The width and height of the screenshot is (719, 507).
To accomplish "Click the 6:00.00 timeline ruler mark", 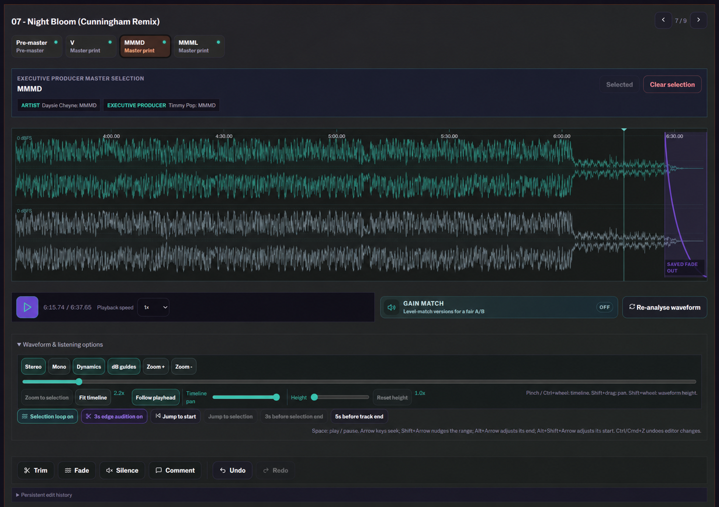I will click(562, 136).
